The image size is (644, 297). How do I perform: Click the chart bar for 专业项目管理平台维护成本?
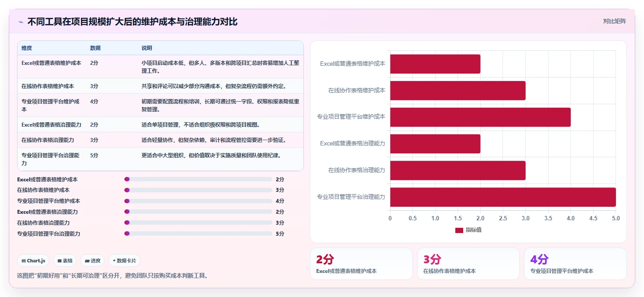pyautogui.click(x=480, y=117)
